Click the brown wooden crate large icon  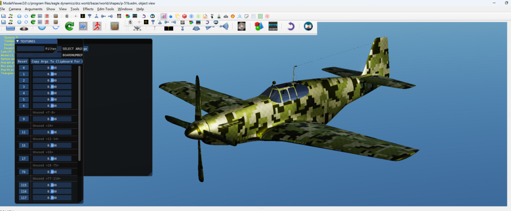(x=115, y=26)
